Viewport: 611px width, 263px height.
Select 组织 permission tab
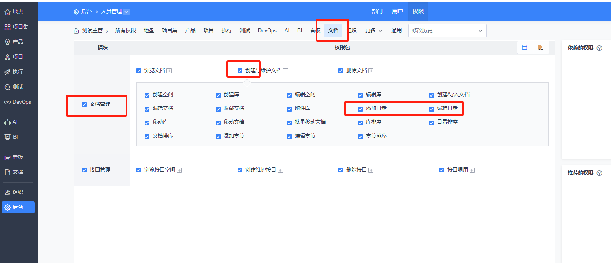coord(352,31)
